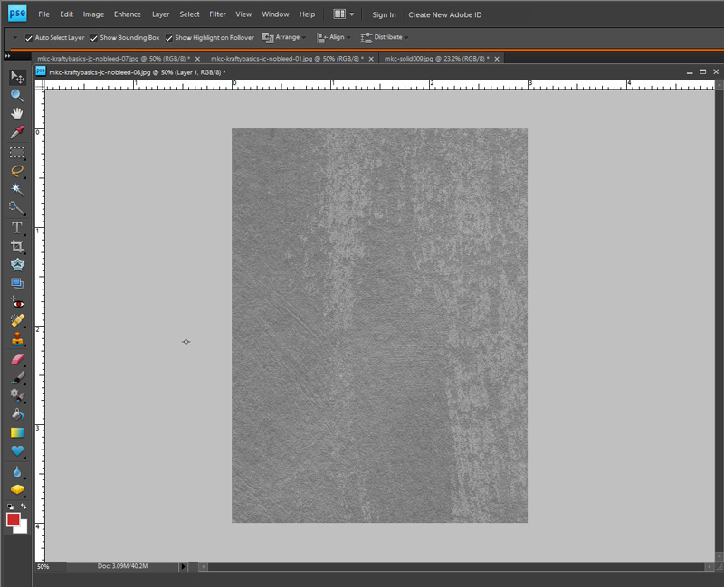Open the Layer menu
Viewport: 724px width, 587px height.
click(x=161, y=14)
